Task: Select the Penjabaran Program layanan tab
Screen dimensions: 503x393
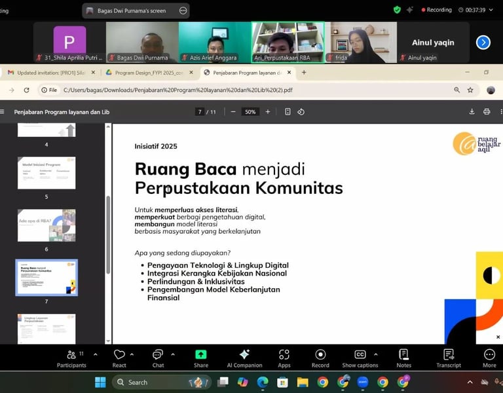Action: 248,73
